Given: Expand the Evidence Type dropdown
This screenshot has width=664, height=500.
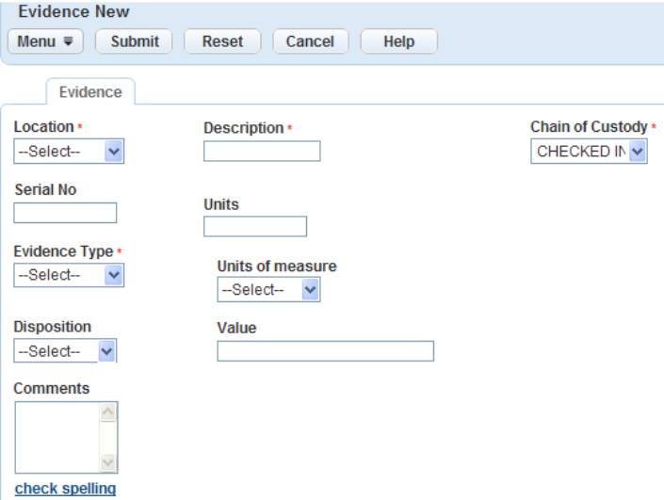Looking at the screenshot, I should pos(69,275).
